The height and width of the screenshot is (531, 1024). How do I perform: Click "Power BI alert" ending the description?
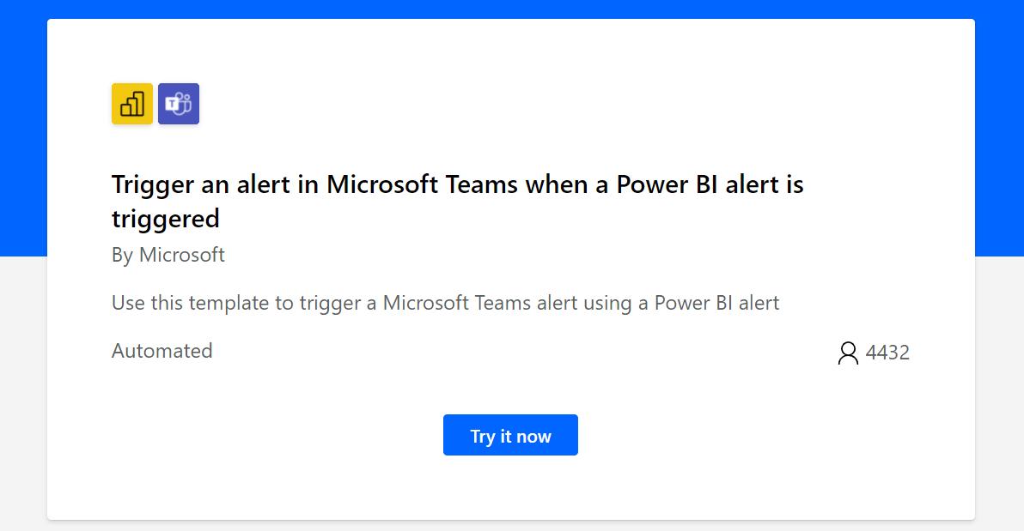(x=716, y=304)
